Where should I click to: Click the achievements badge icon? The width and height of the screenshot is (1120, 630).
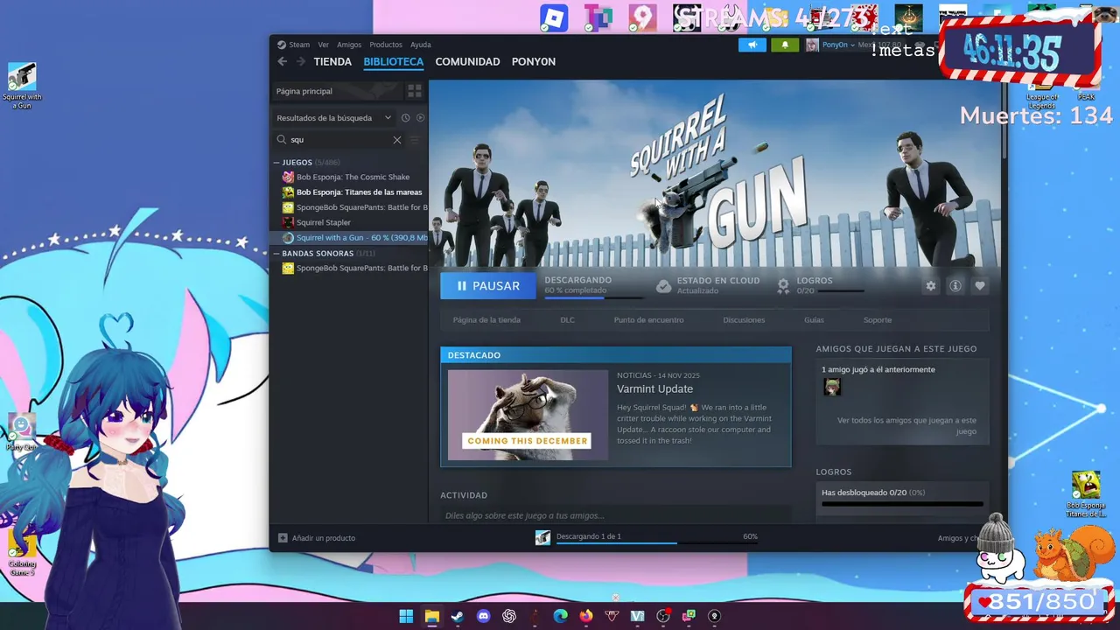[x=784, y=286]
